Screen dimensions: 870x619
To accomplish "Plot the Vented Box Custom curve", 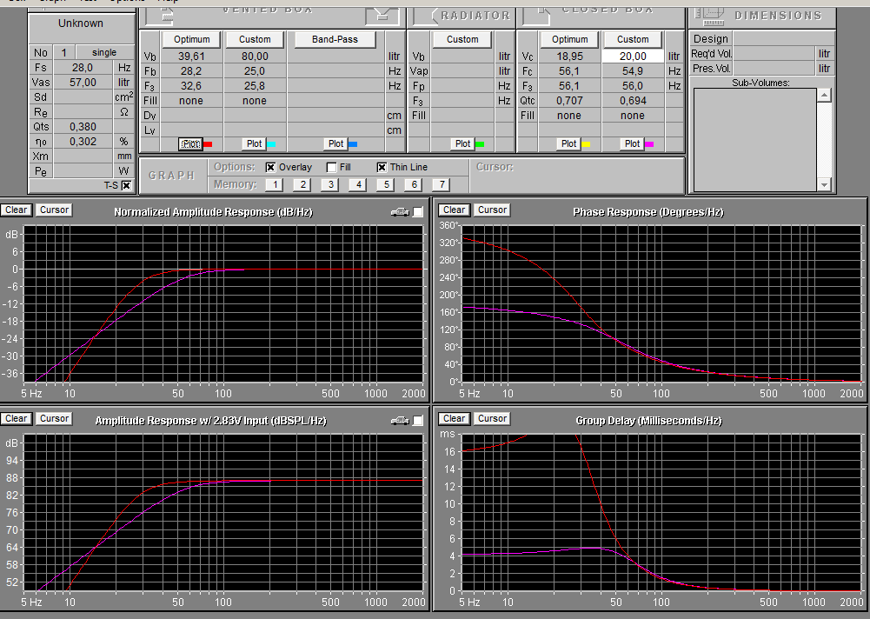I will click(254, 143).
